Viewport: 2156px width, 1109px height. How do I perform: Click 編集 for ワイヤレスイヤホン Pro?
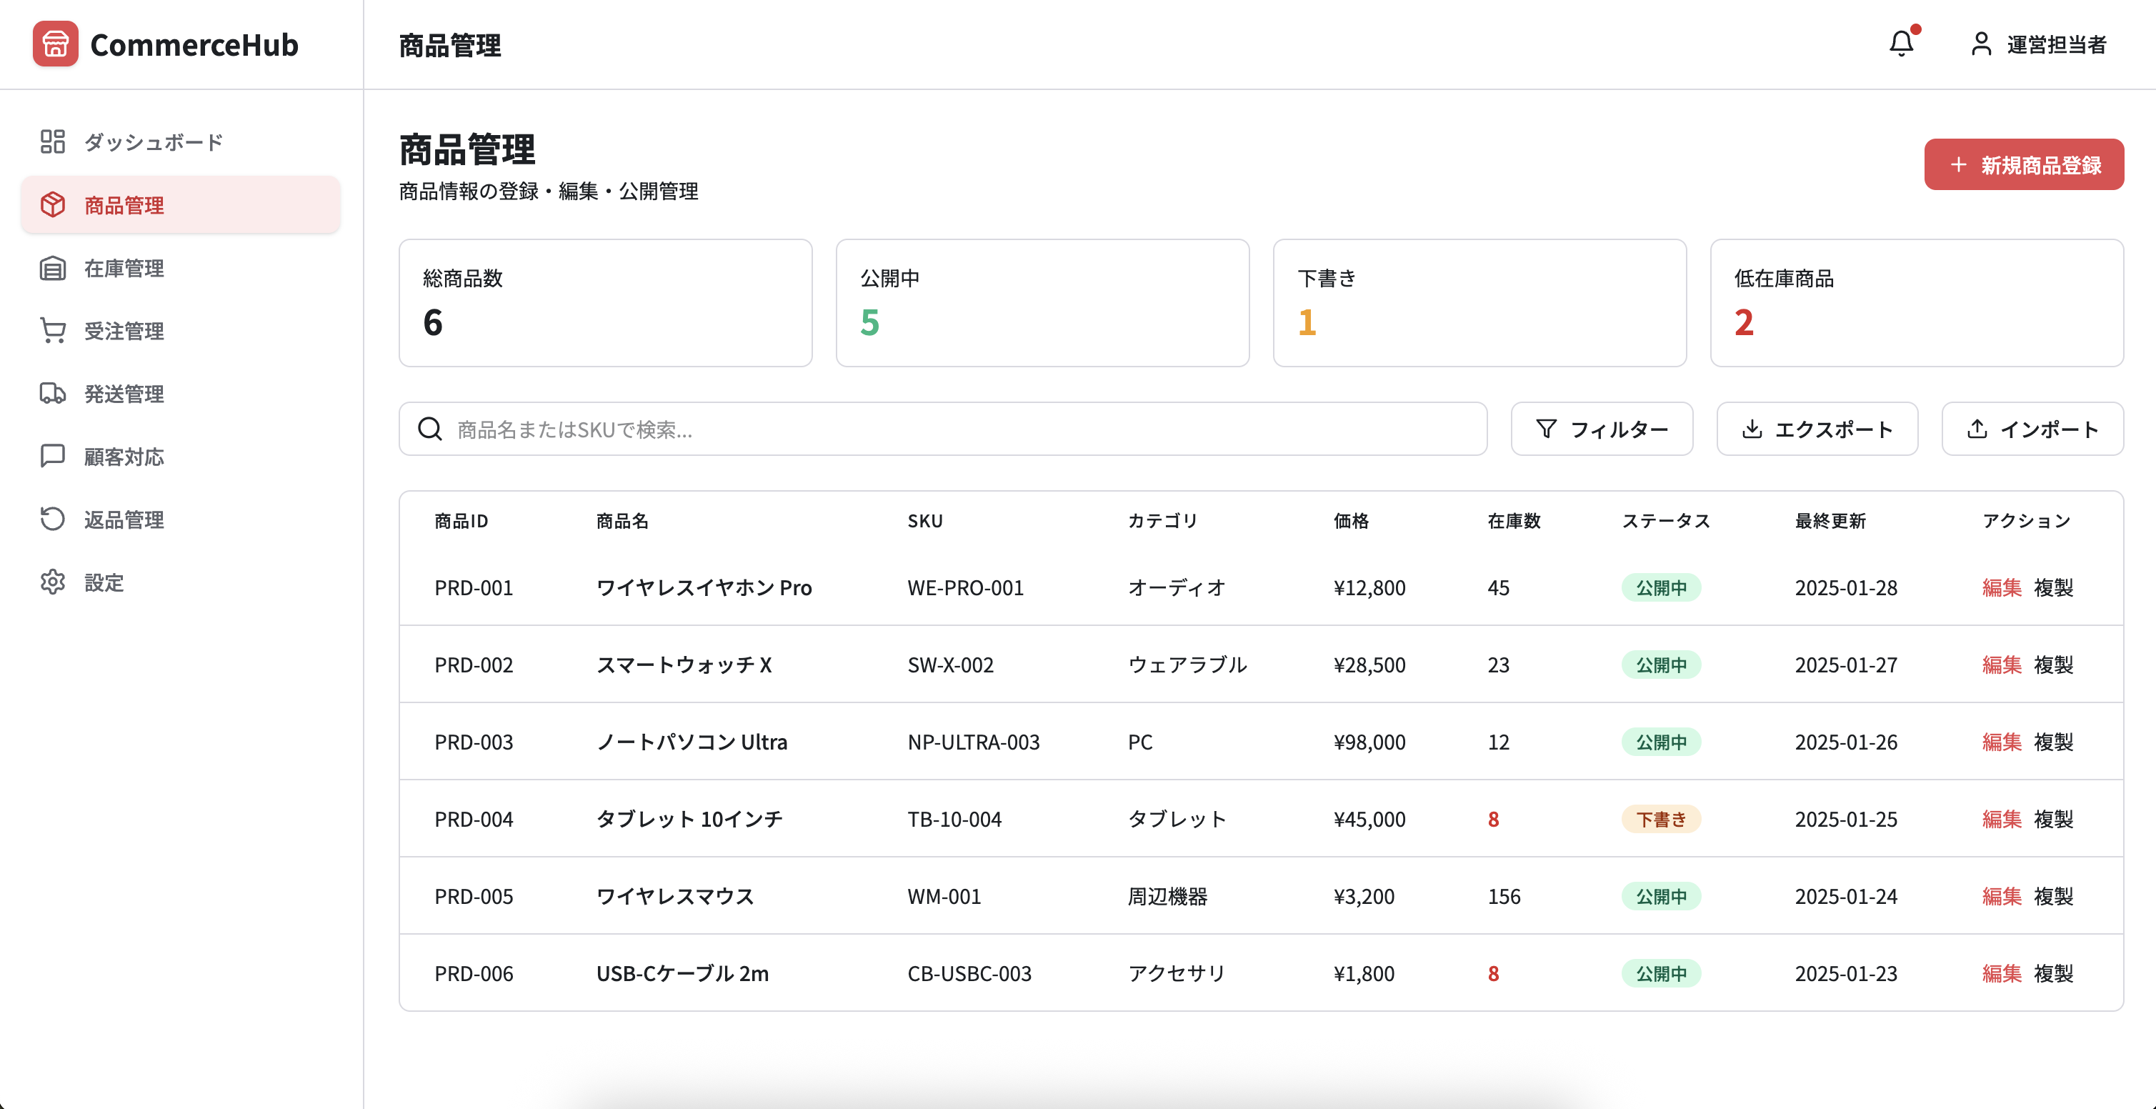[x=2001, y=587]
